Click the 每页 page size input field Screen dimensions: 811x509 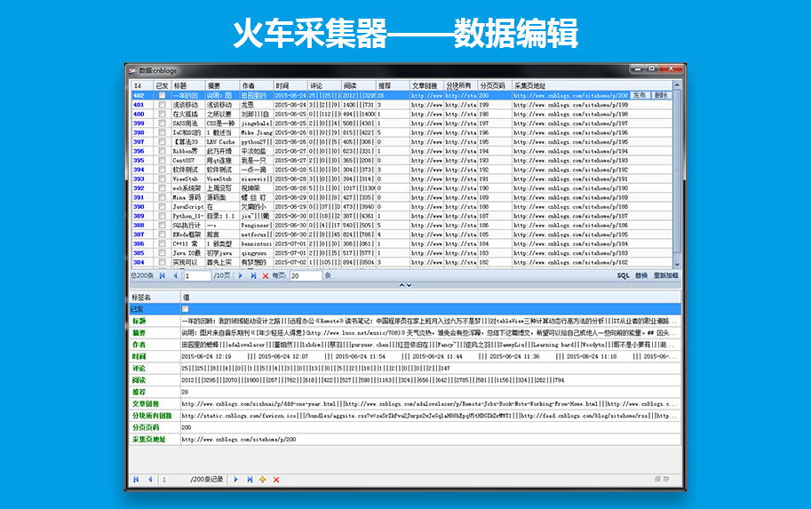pos(305,276)
